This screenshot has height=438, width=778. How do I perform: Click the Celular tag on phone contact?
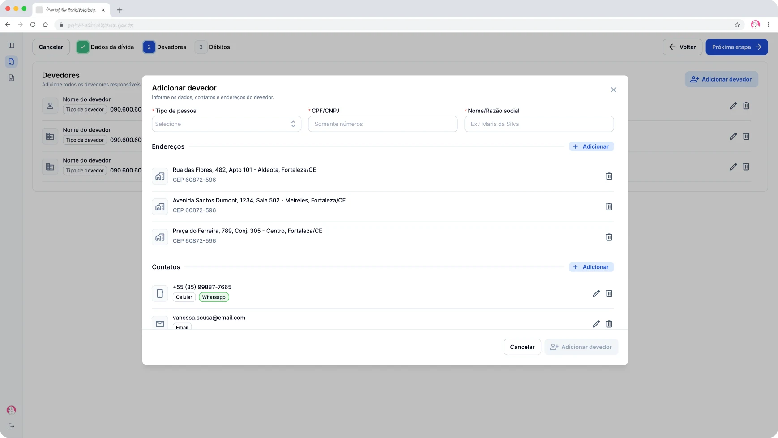(184, 297)
